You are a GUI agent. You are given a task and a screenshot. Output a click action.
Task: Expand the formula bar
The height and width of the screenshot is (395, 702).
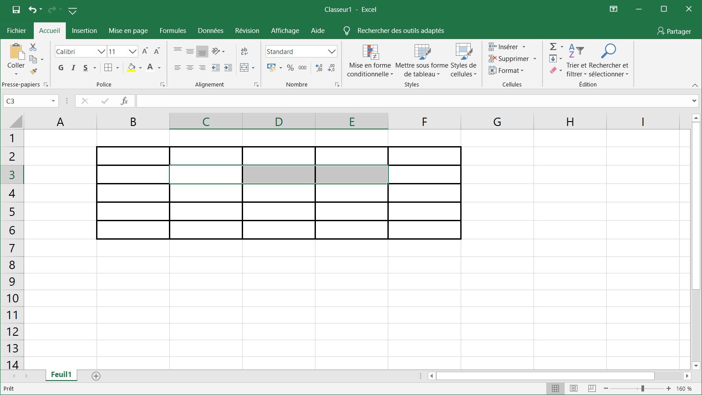point(694,101)
